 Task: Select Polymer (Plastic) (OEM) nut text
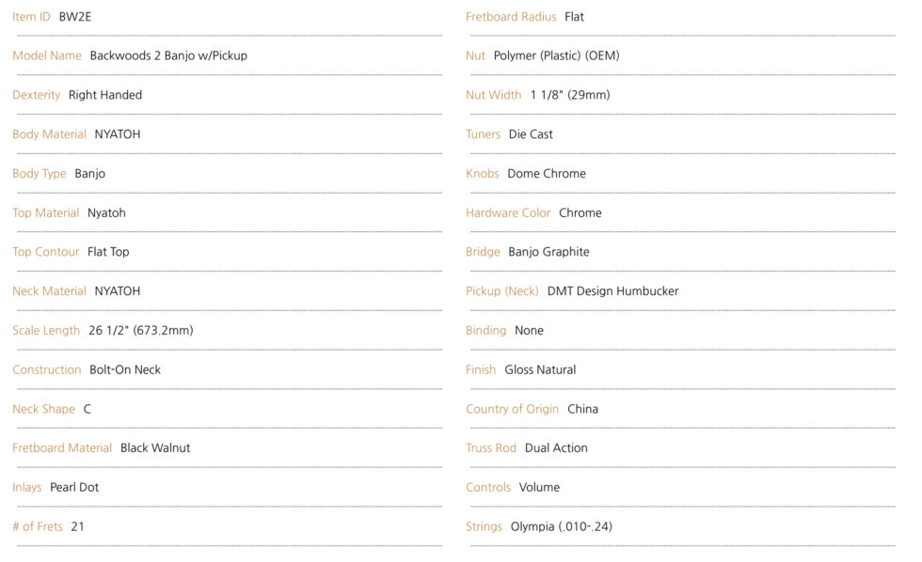tap(556, 55)
